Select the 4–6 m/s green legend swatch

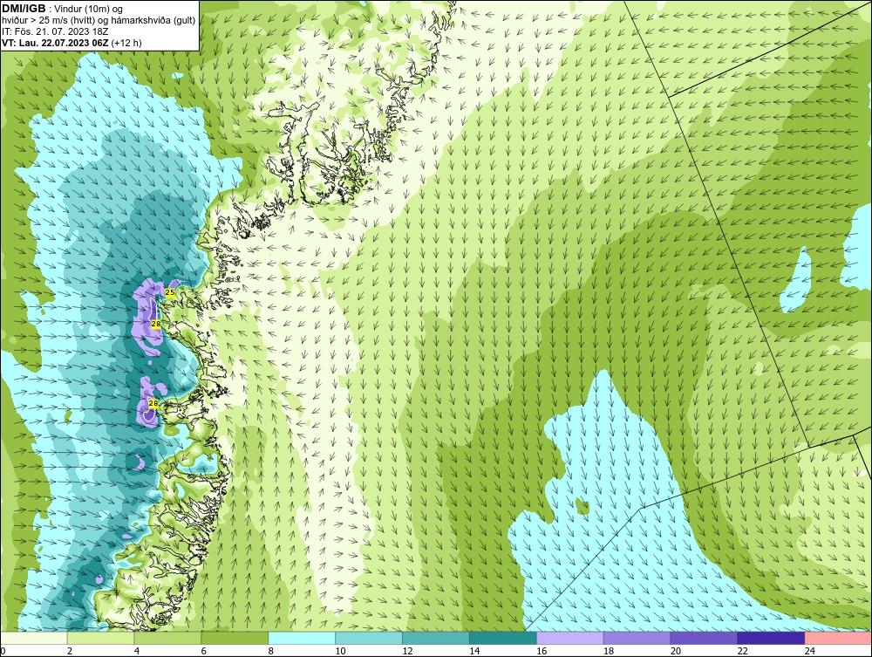click(x=167, y=638)
